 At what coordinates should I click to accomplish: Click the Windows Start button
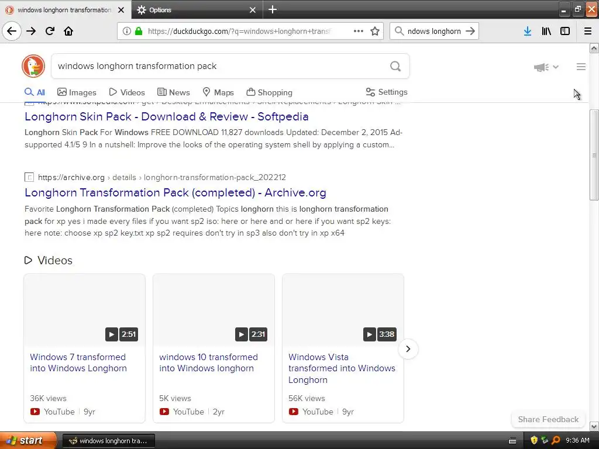[28, 440]
